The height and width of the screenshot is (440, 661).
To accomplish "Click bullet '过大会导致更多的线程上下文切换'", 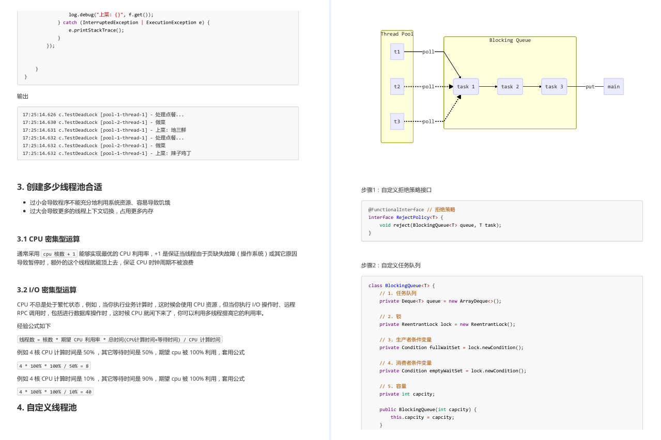I will tap(91, 211).
